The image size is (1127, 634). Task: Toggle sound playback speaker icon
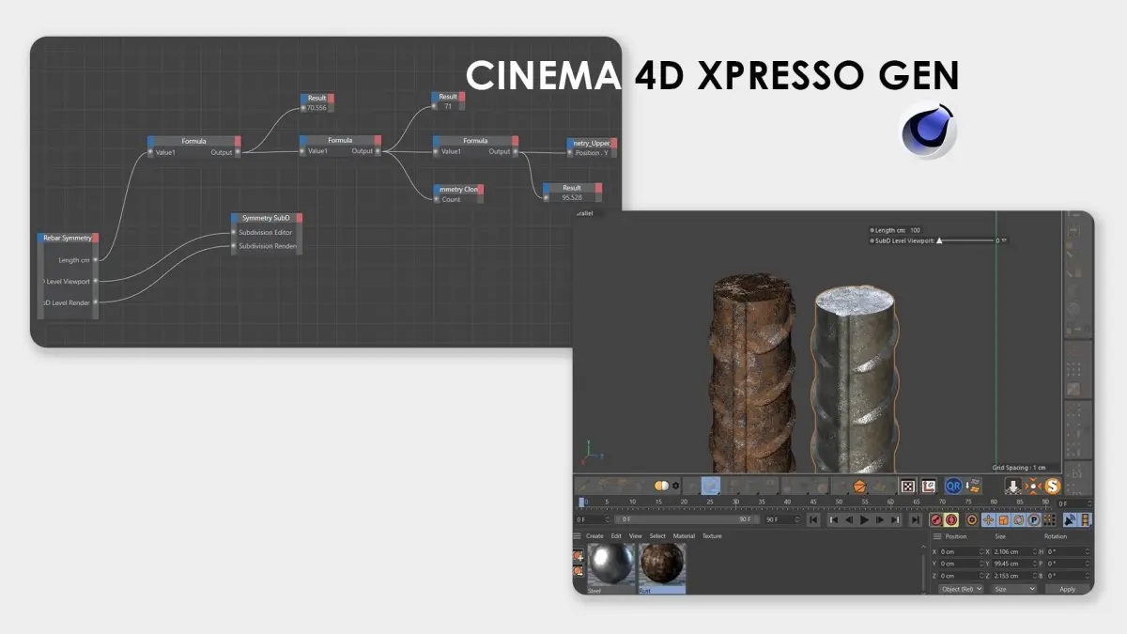pos(1070,519)
